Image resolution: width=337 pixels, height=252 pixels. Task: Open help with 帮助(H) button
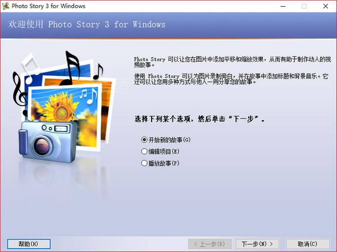[29, 244]
